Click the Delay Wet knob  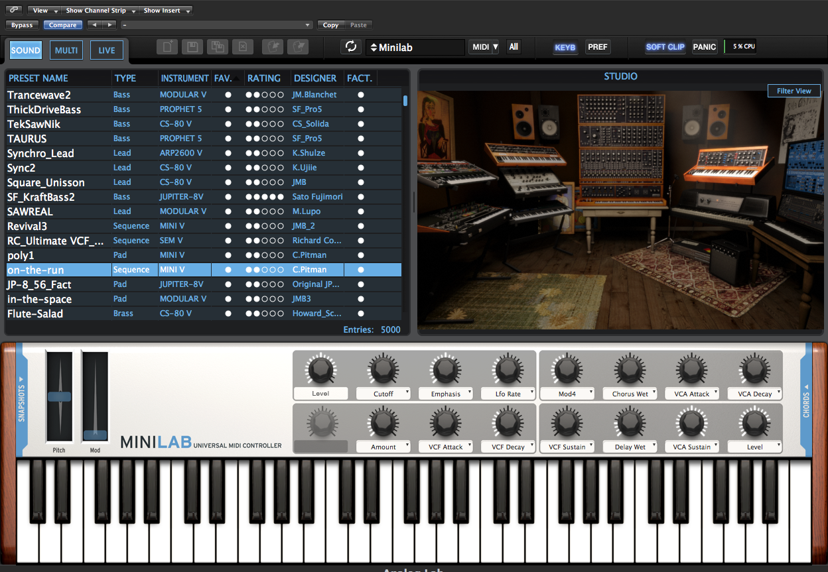(x=630, y=422)
